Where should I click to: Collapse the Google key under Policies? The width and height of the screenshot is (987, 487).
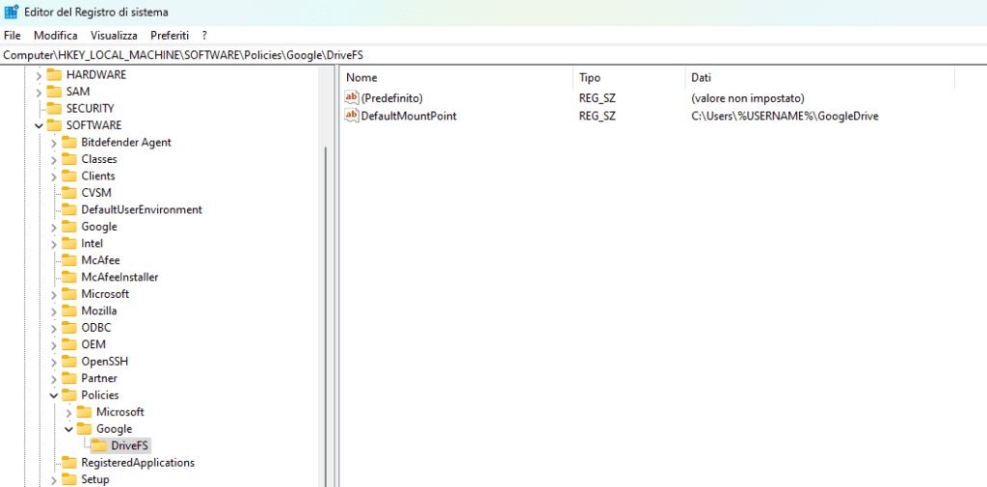coord(68,429)
